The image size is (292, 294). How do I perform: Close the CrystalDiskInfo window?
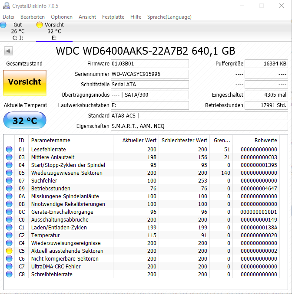pyautogui.click(x=282, y=6)
